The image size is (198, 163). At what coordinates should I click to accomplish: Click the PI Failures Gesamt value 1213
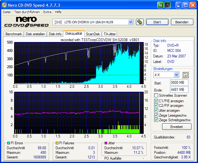point(91,157)
